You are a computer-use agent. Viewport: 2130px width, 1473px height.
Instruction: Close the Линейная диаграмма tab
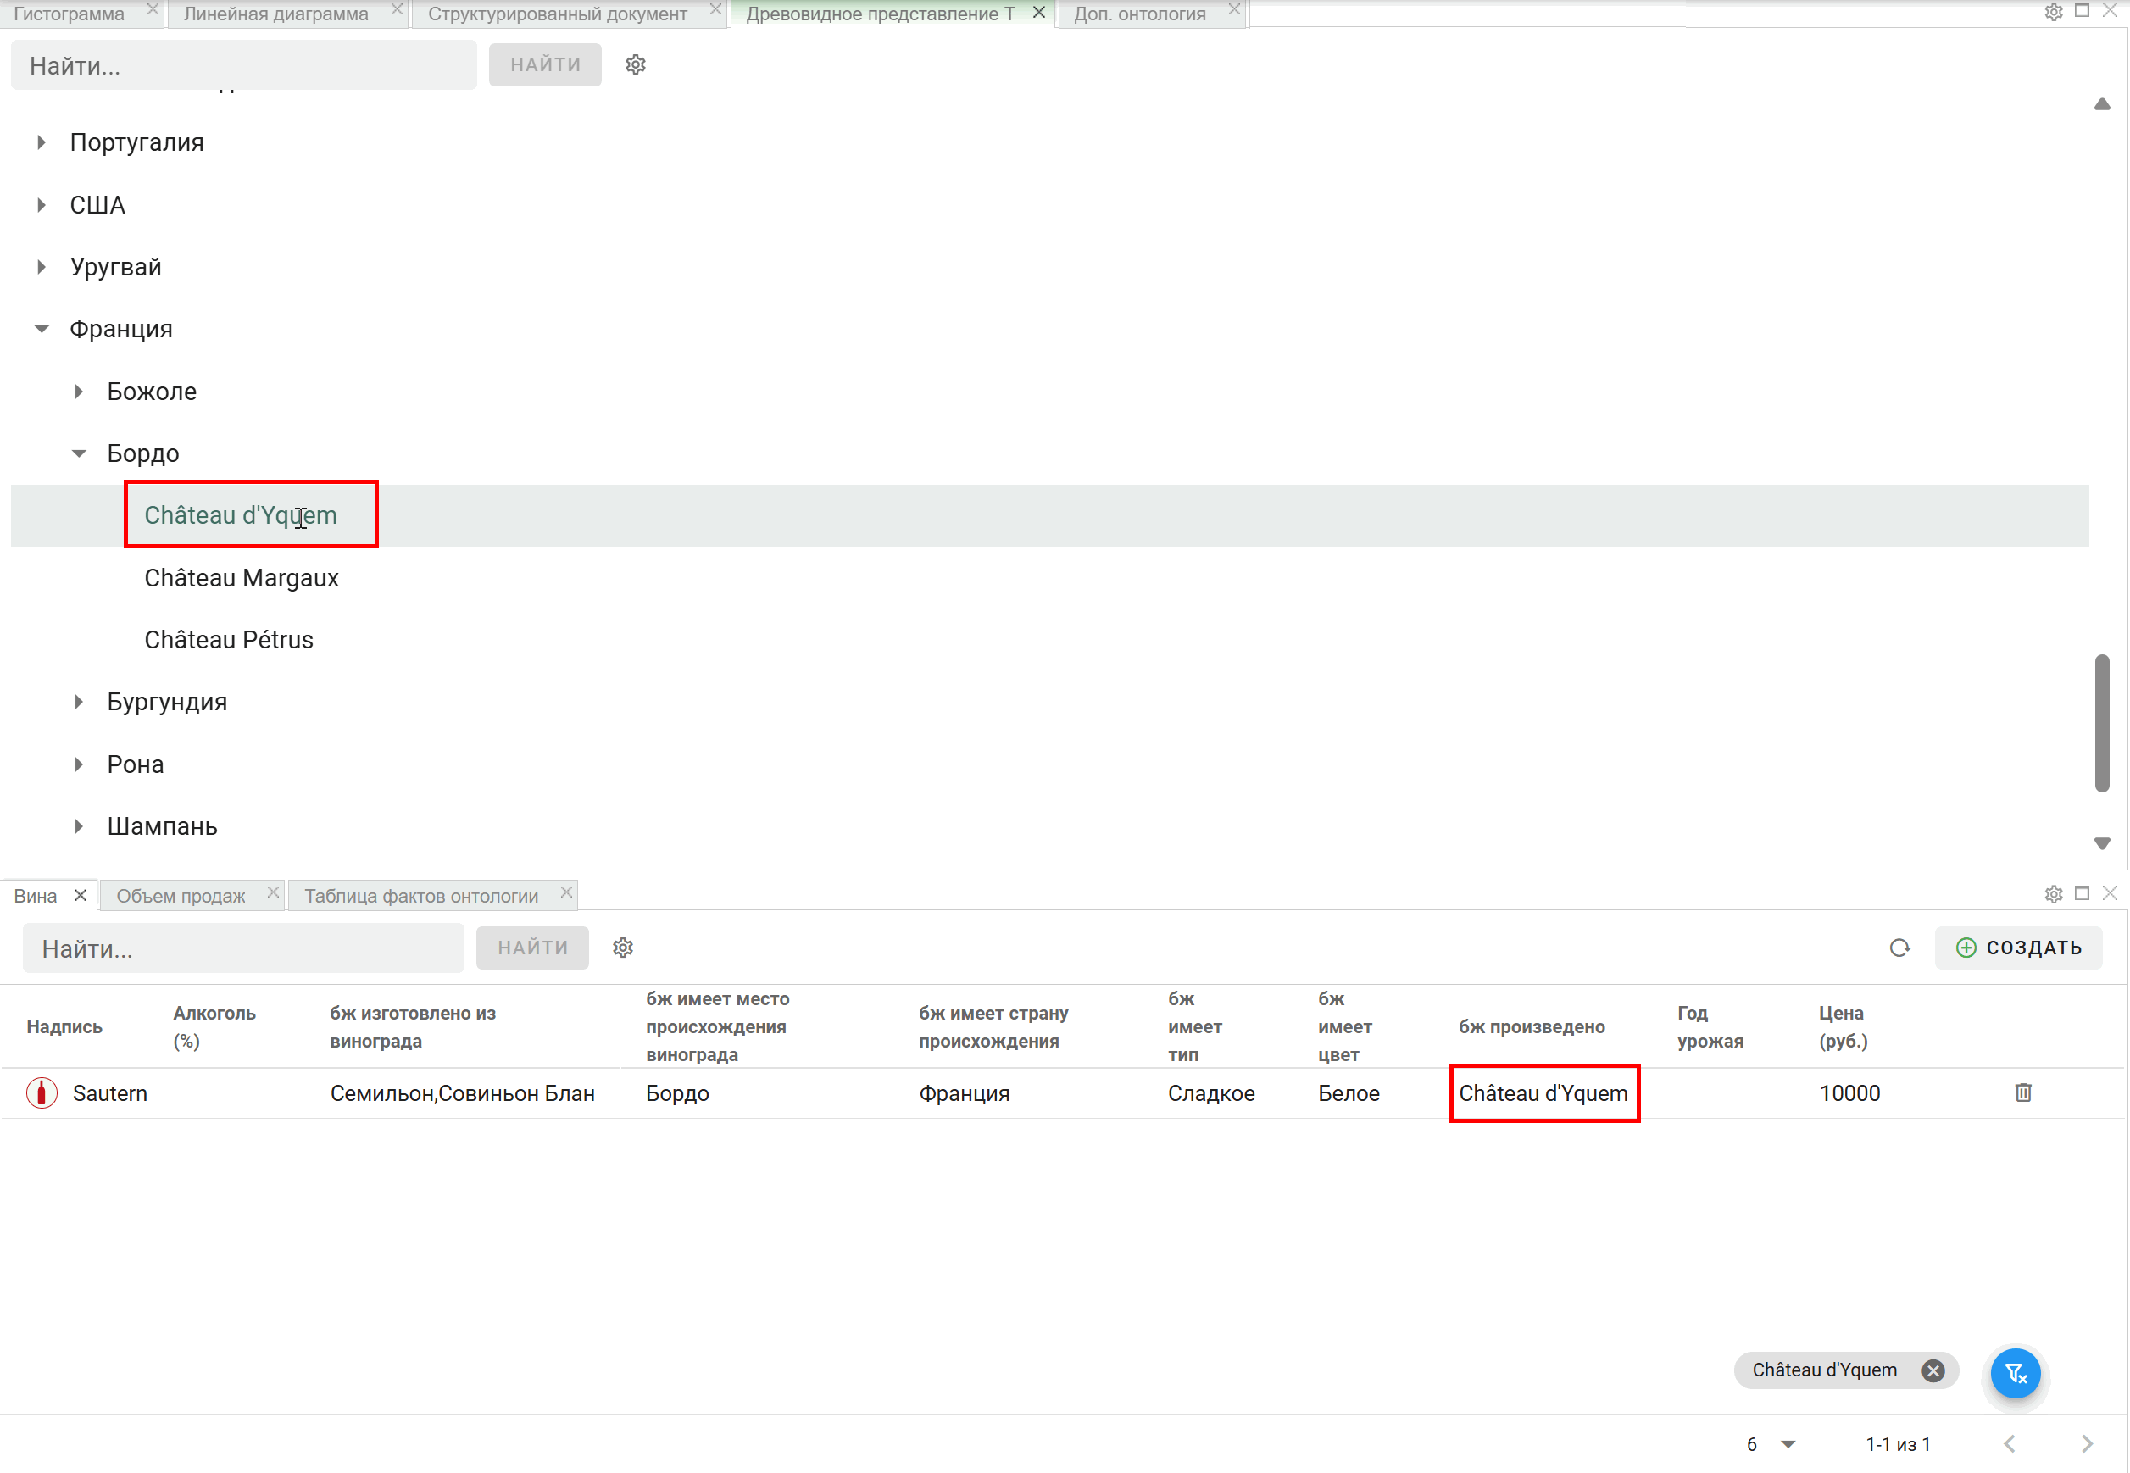(397, 9)
